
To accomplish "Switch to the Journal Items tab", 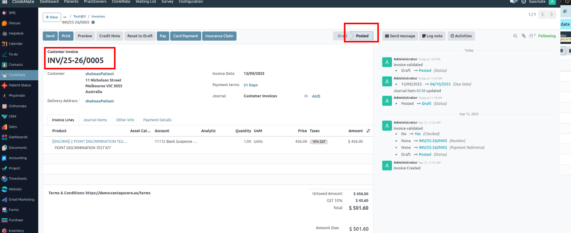I will click(95, 120).
